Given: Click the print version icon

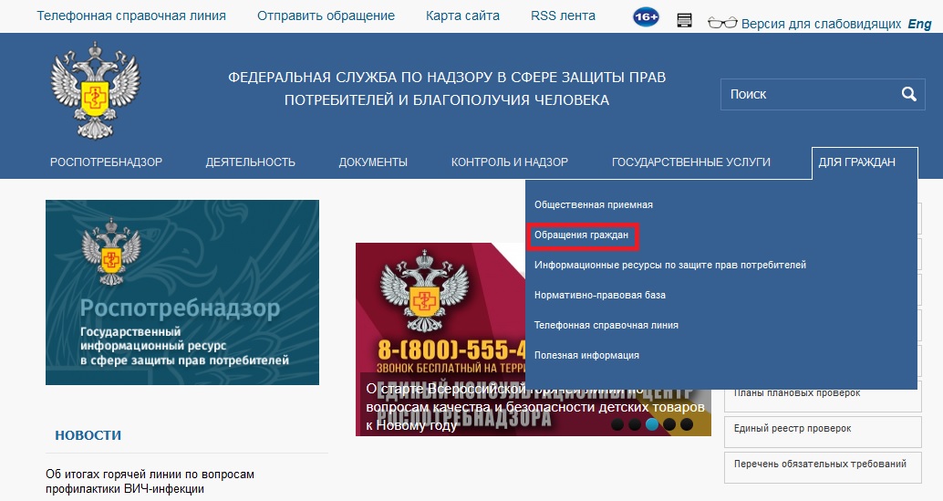Looking at the screenshot, I should pyautogui.click(x=684, y=21).
